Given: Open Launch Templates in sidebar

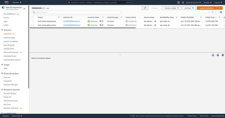Looking at the screenshot, I should pyautogui.click(x=11, y=41).
